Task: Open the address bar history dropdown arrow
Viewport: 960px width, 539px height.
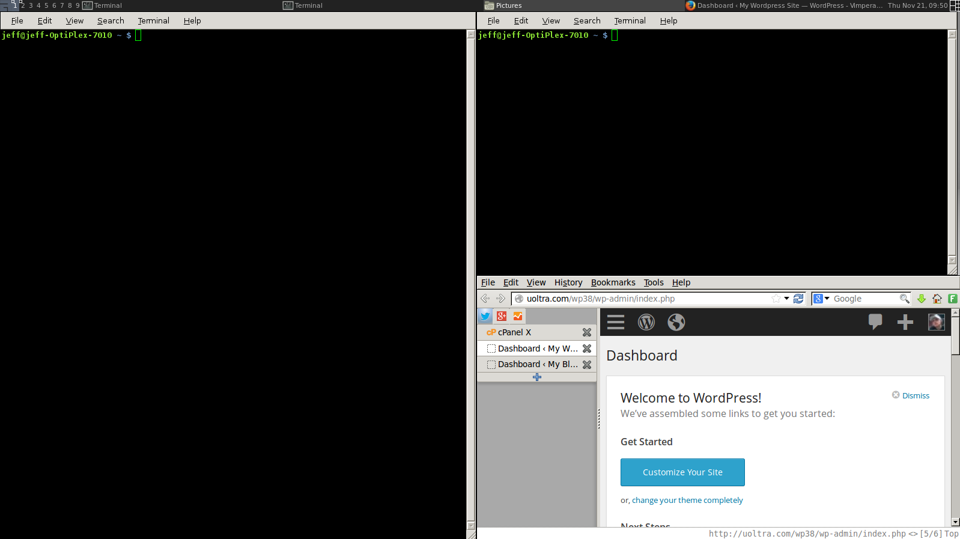Action: (786, 299)
